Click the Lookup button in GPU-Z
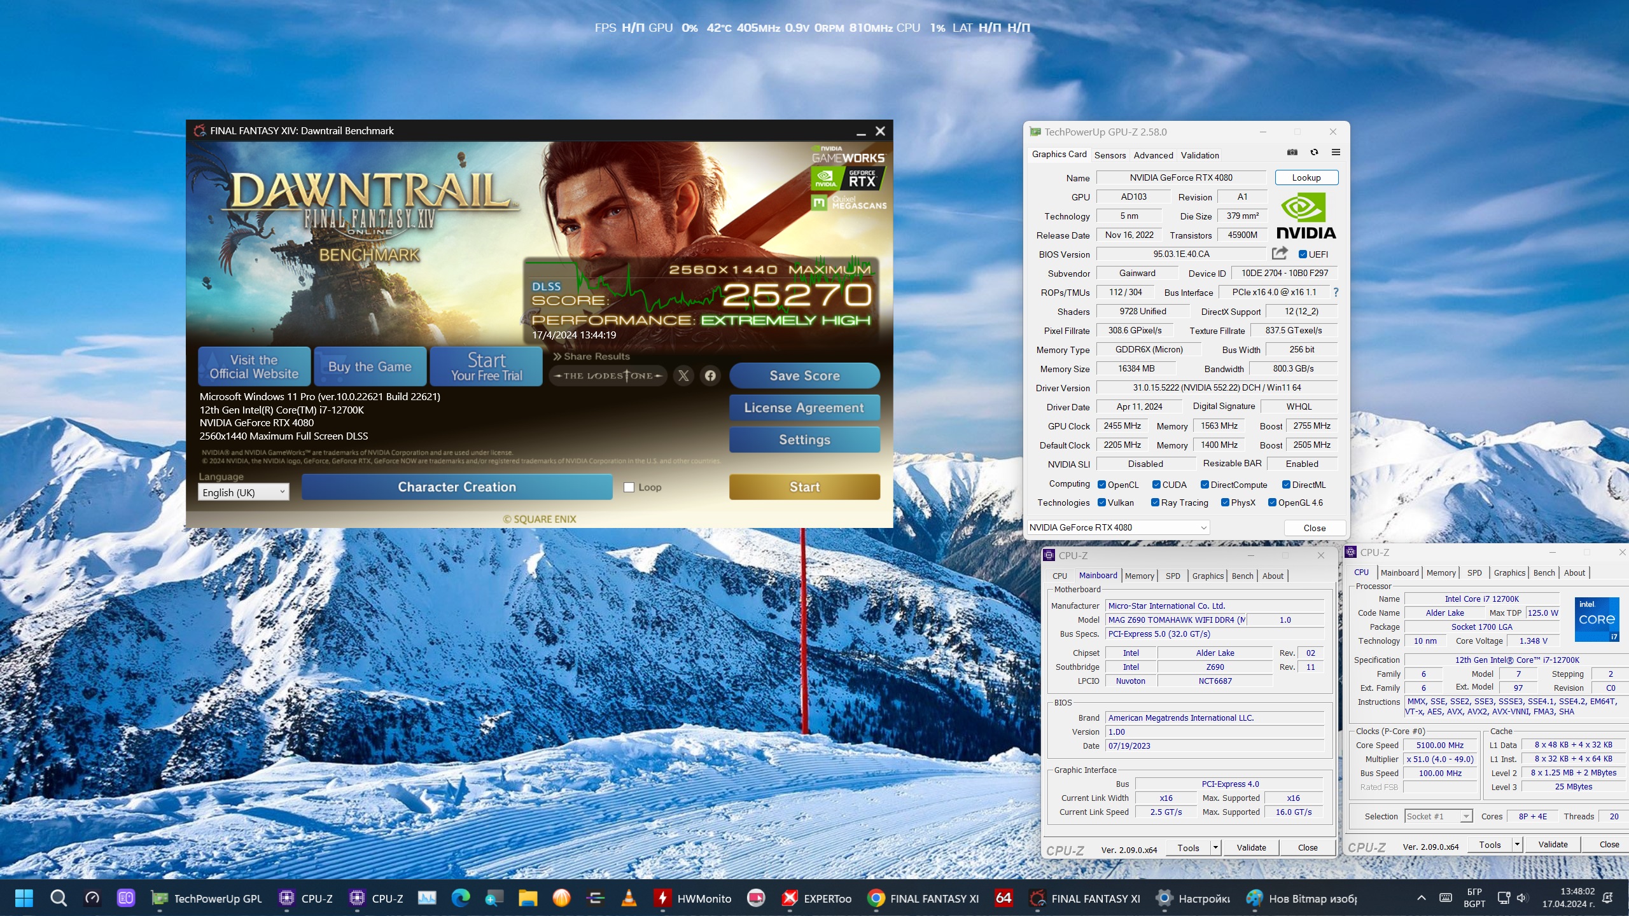 [x=1306, y=177]
